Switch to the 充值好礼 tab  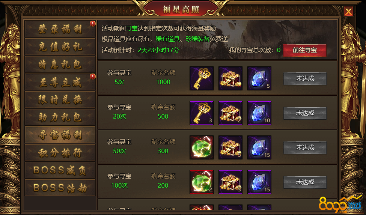60,47
